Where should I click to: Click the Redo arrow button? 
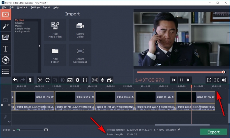point(23,80)
